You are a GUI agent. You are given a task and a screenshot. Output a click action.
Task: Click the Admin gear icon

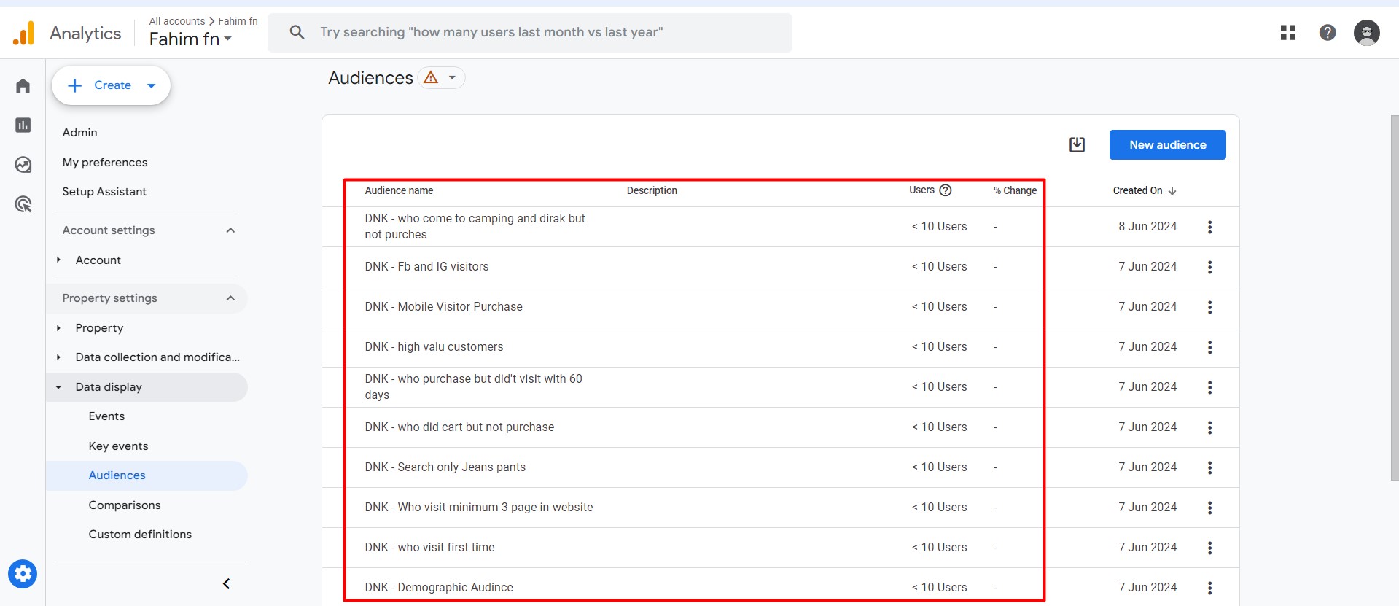[x=23, y=574]
